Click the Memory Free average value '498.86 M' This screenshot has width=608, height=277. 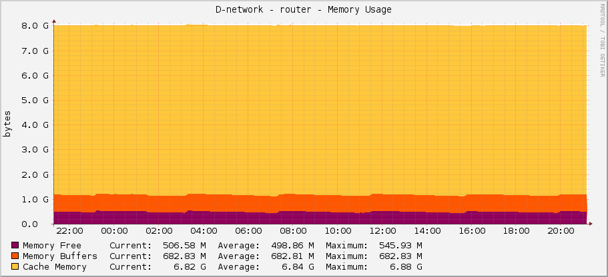pos(292,245)
